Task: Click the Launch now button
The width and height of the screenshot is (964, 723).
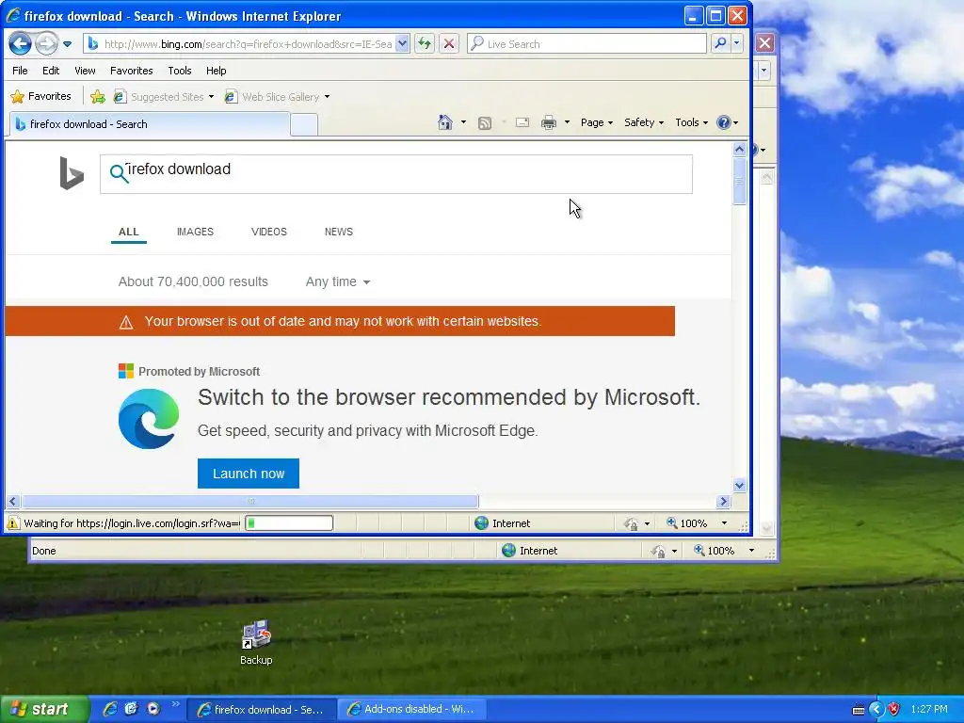Action: [x=249, y=474]
